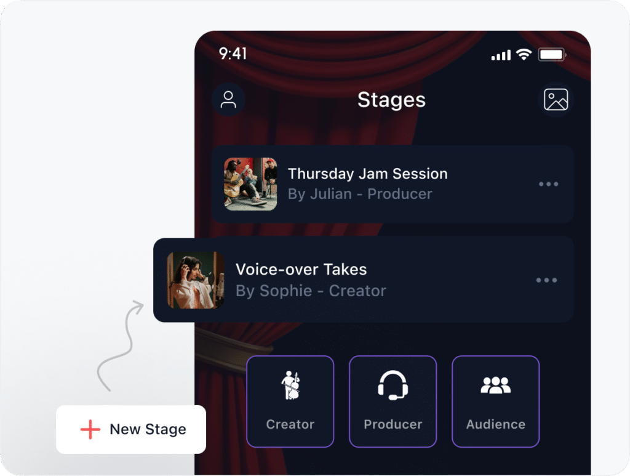The height and width of the screenshot is (476, 630).
Task: Tap the Stages screen title
Action: coord(391,100)
